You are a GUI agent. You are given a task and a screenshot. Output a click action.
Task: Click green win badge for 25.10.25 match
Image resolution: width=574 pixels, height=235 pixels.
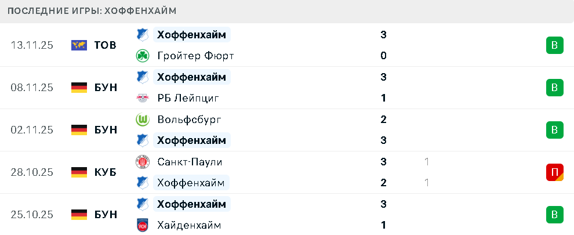(x=554, y=215)
